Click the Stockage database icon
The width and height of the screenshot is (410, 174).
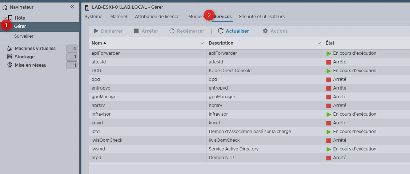10,57
